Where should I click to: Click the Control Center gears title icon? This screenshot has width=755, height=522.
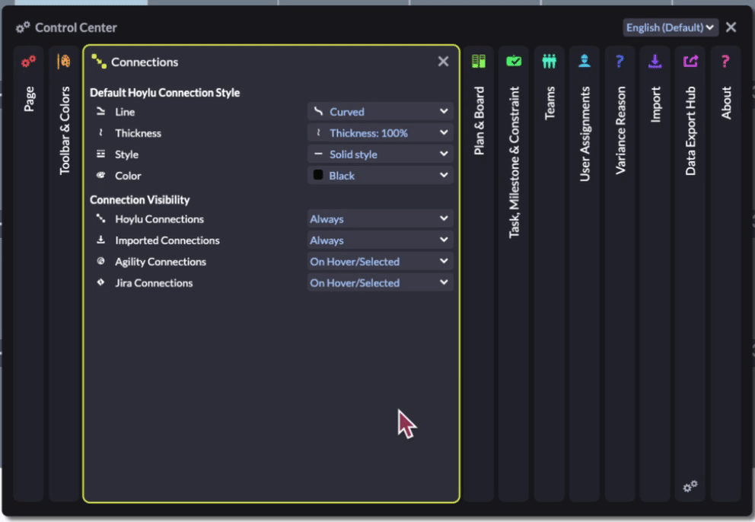(23, 27)
